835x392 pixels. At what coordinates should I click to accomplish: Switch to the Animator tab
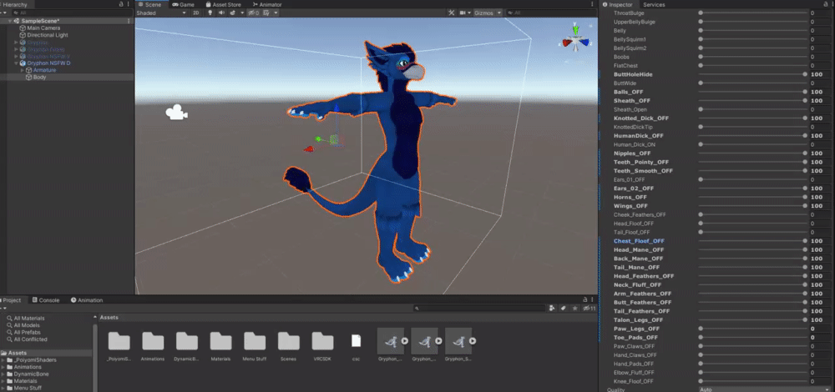coord(267,4)
